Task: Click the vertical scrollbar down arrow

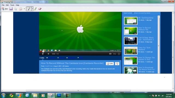Action: [x=173, y=88]
